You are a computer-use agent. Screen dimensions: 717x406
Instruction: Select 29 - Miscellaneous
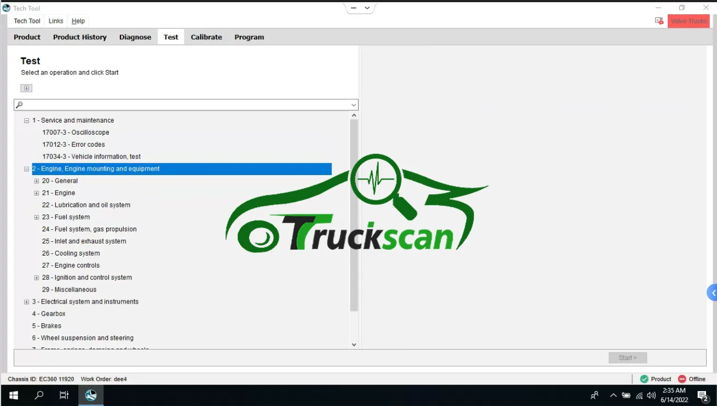pos(69,289)
